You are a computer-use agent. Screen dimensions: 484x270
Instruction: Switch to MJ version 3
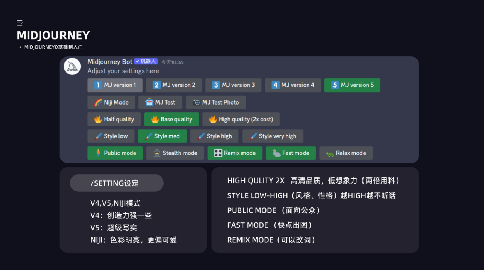point(233,85)
